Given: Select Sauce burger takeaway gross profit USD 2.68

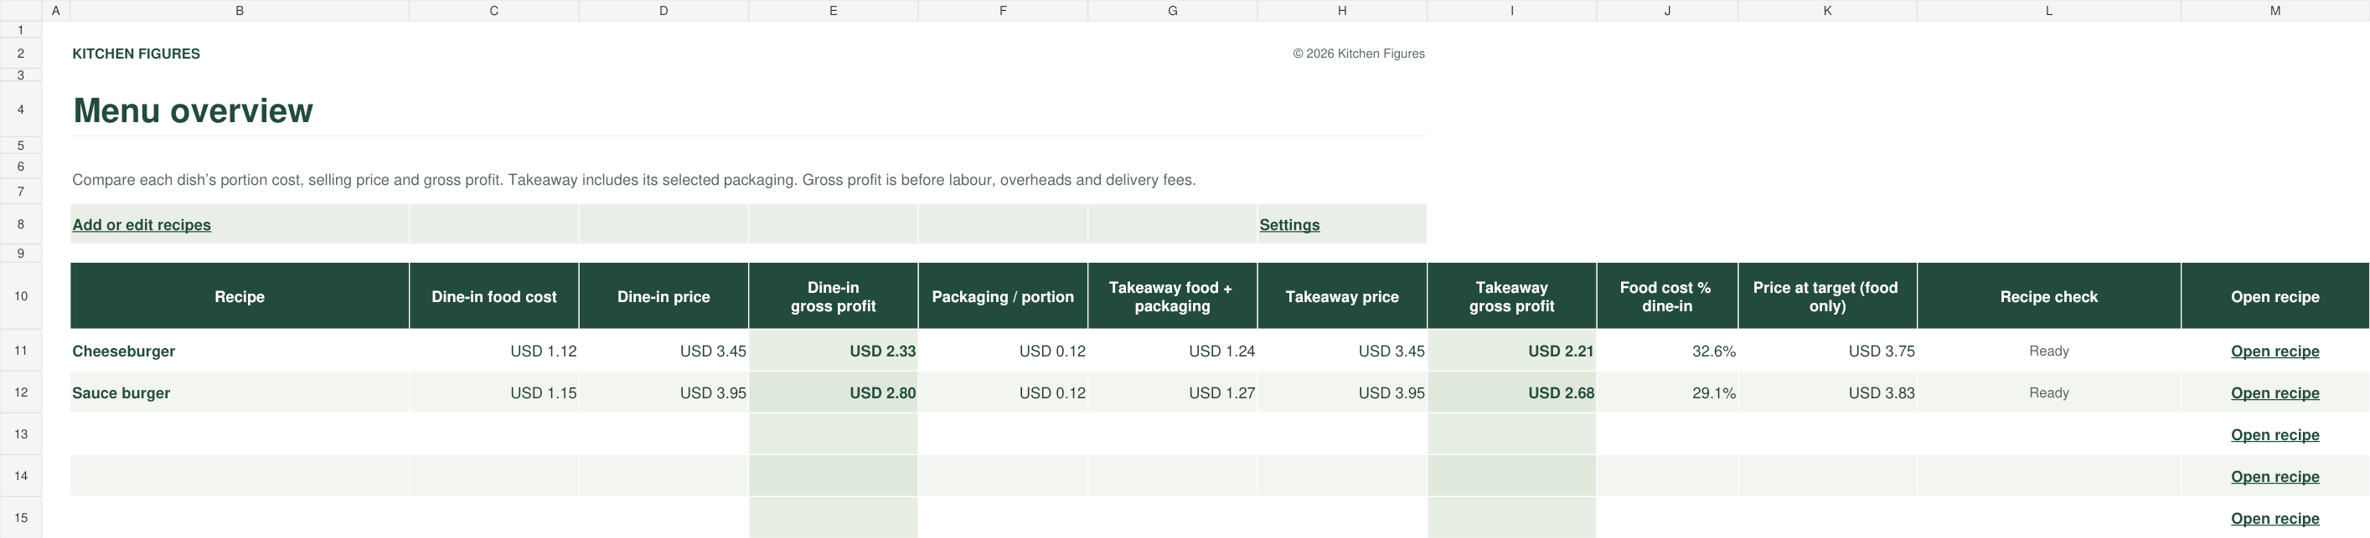Looking at the screenshot, I should coord(1511,392).
